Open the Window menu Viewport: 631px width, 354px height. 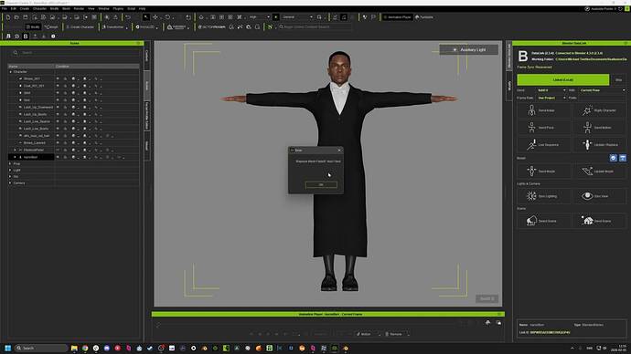[x=104, y=8]
